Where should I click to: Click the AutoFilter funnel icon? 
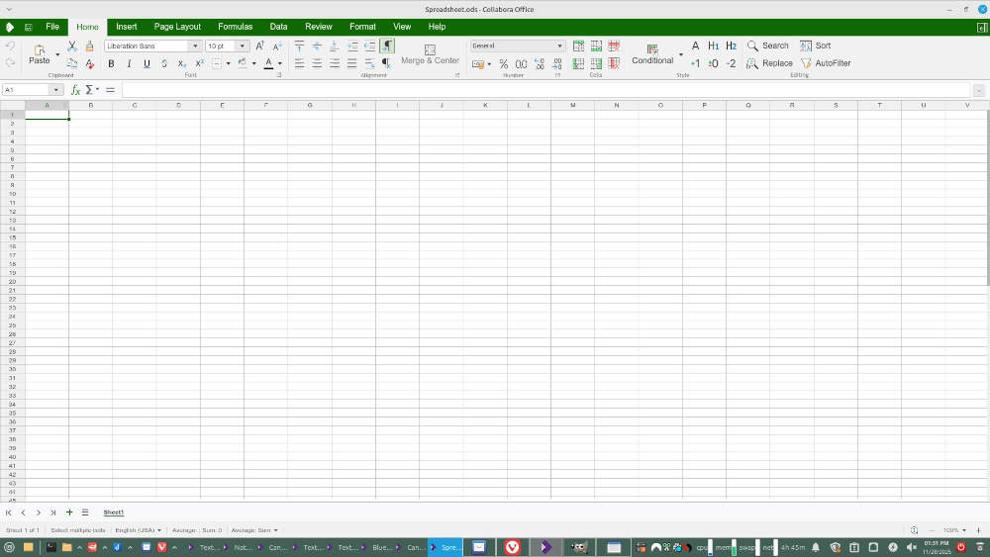tap(806, 63)
